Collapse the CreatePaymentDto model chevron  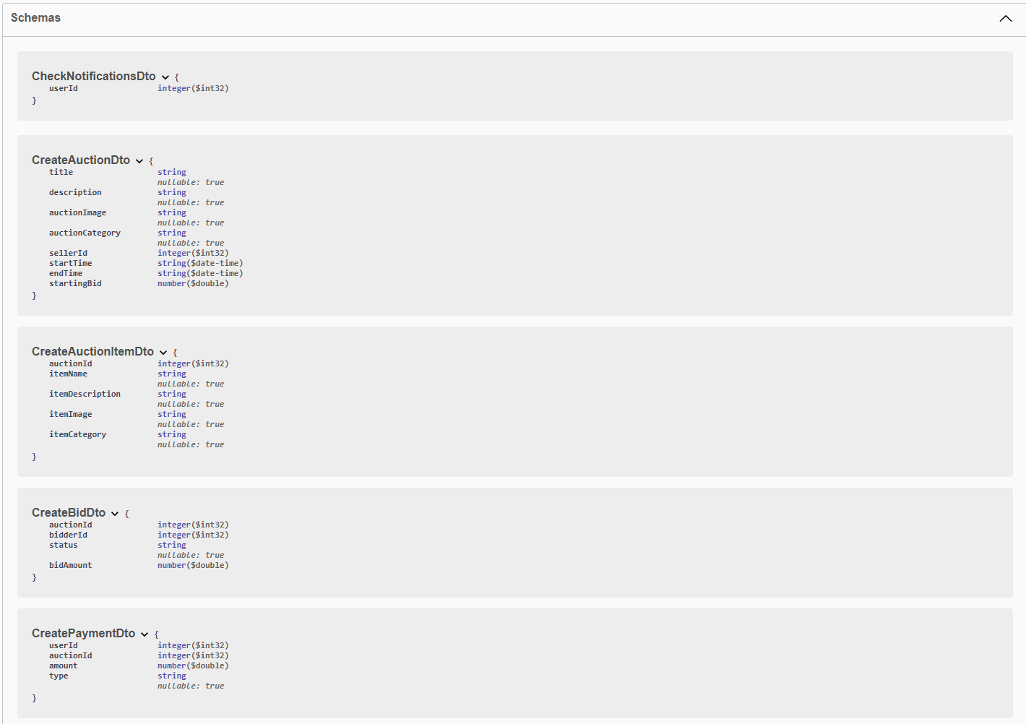point(145,634)
